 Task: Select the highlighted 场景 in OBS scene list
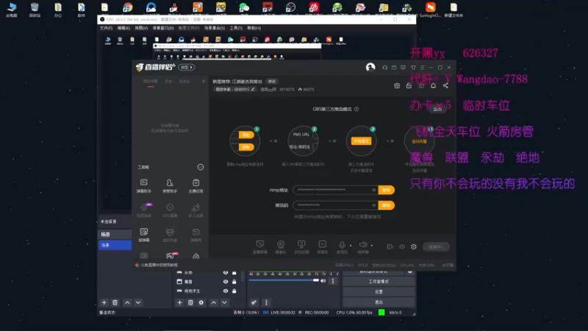click(x=115, y=245)
